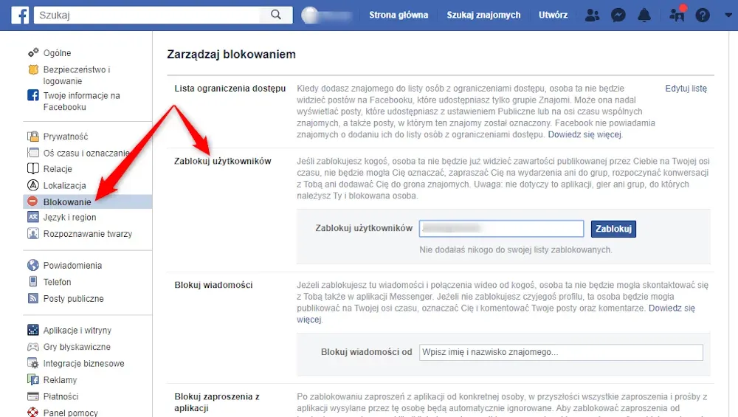Click the Powiadomienia globe icon

33,265
